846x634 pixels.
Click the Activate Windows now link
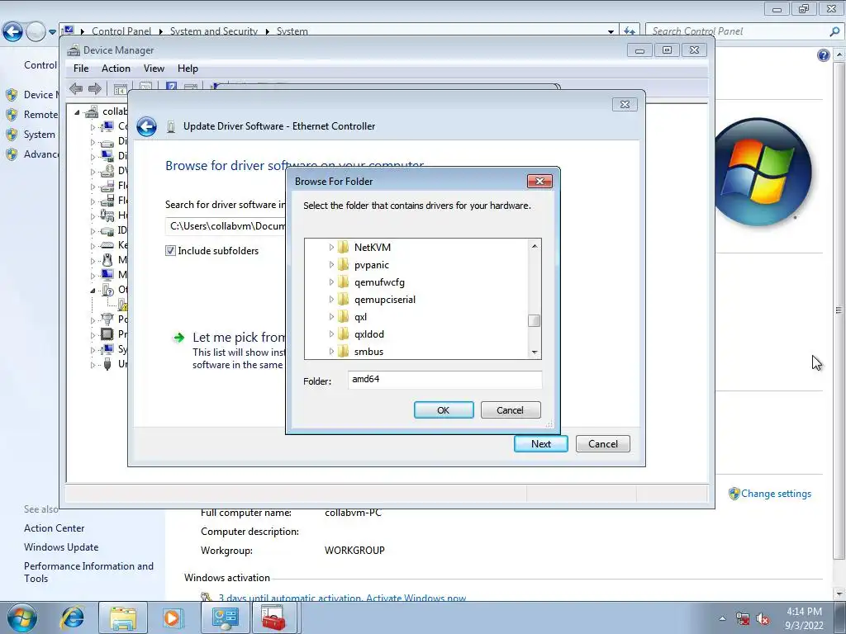[416, 598]
